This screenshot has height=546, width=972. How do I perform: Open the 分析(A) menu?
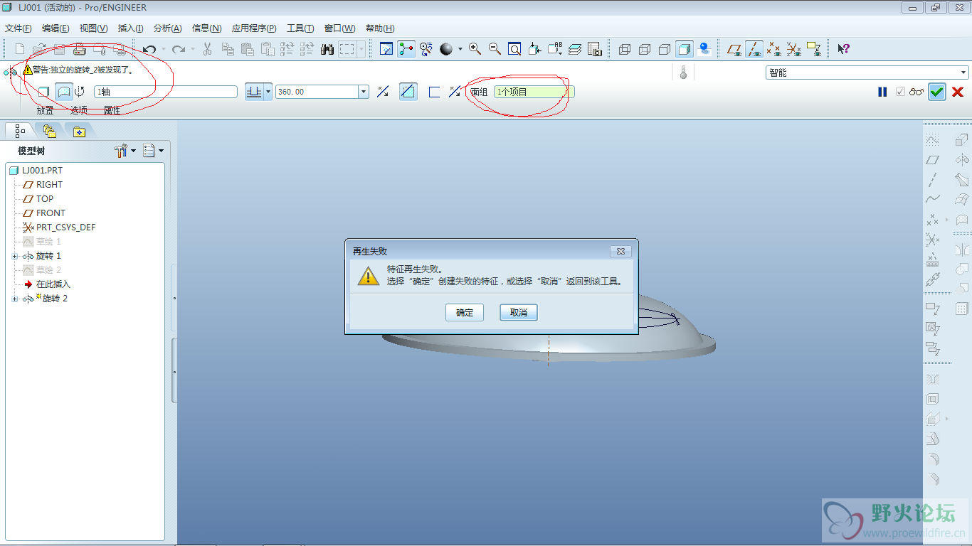coord(167,28)
